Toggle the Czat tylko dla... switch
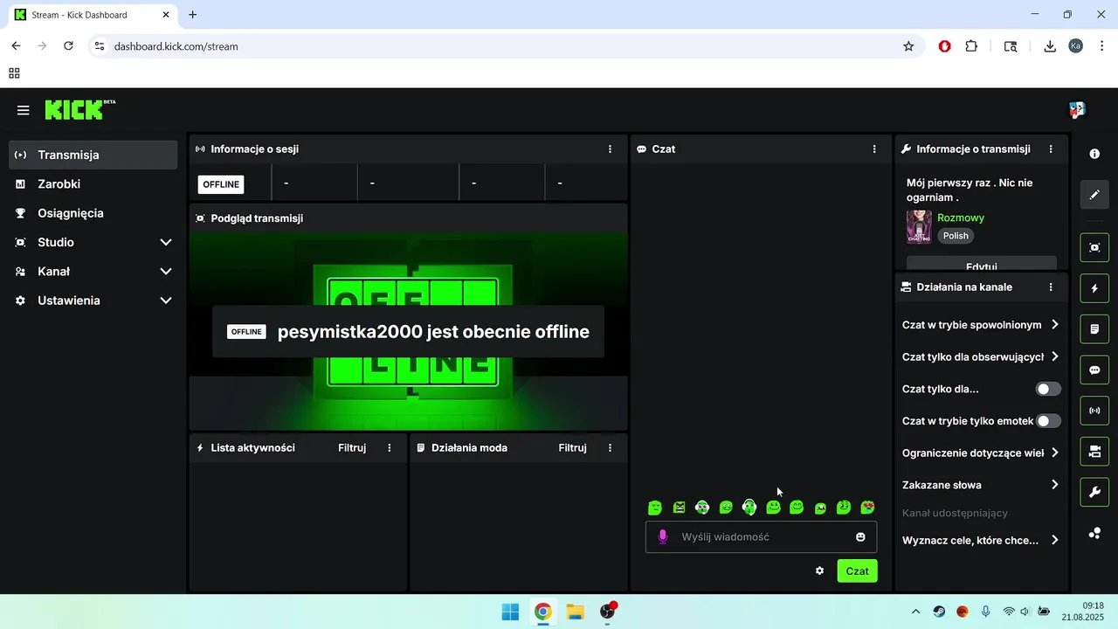Screen dimensions: 1118x629 point(1048,389)
